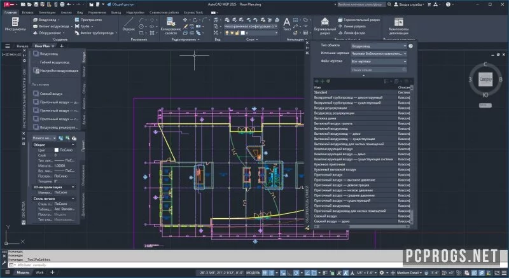
Task: Toggle ortho mode in status bar
Action: 289,273
